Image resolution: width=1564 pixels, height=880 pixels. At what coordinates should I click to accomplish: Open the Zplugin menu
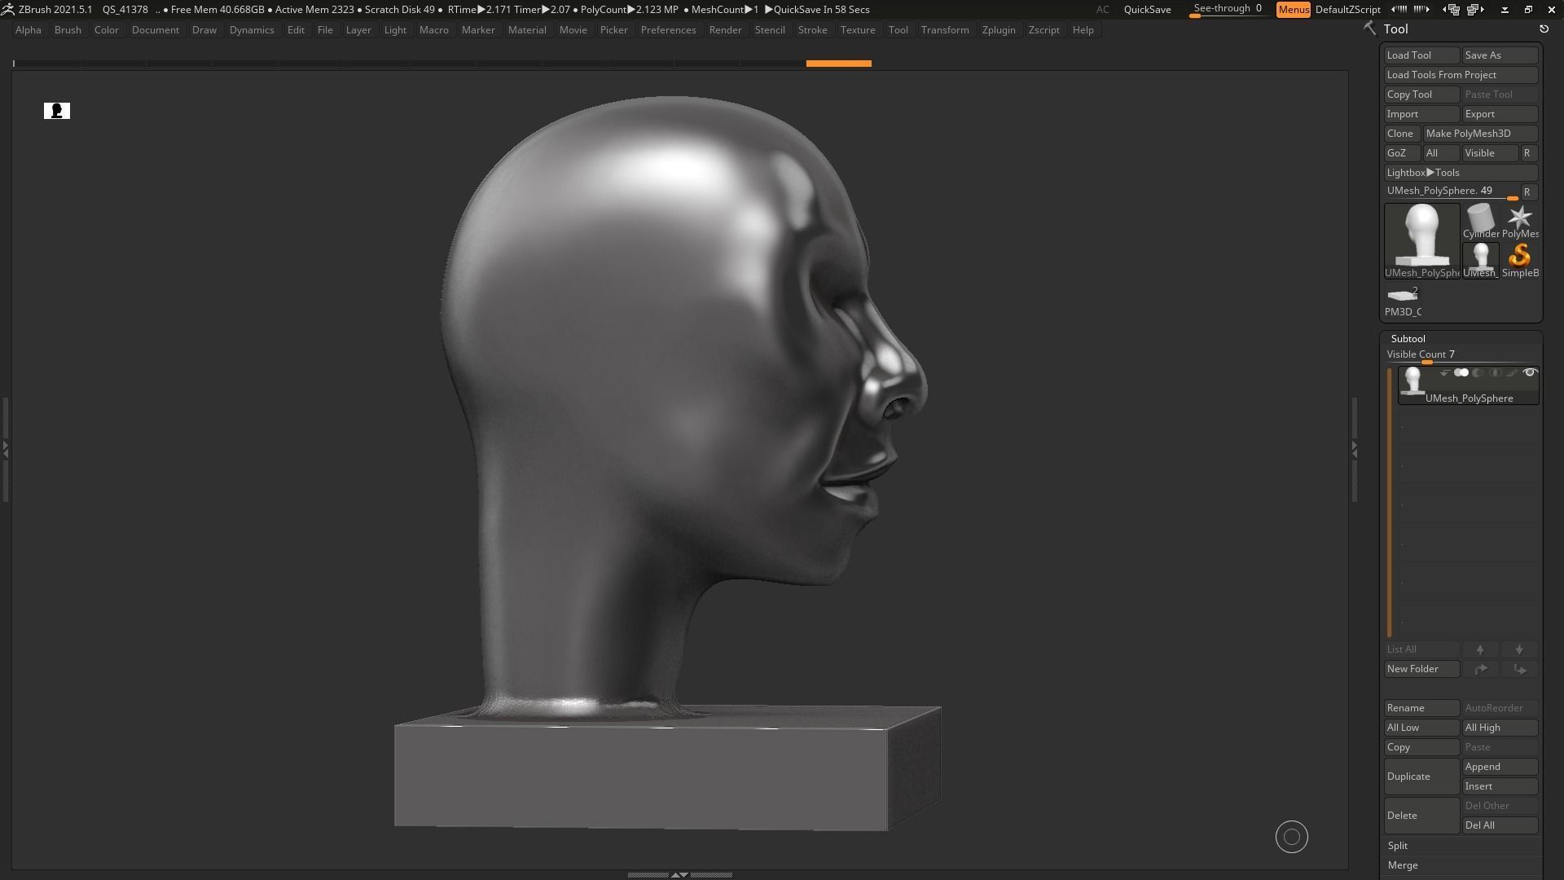(999, 30)
